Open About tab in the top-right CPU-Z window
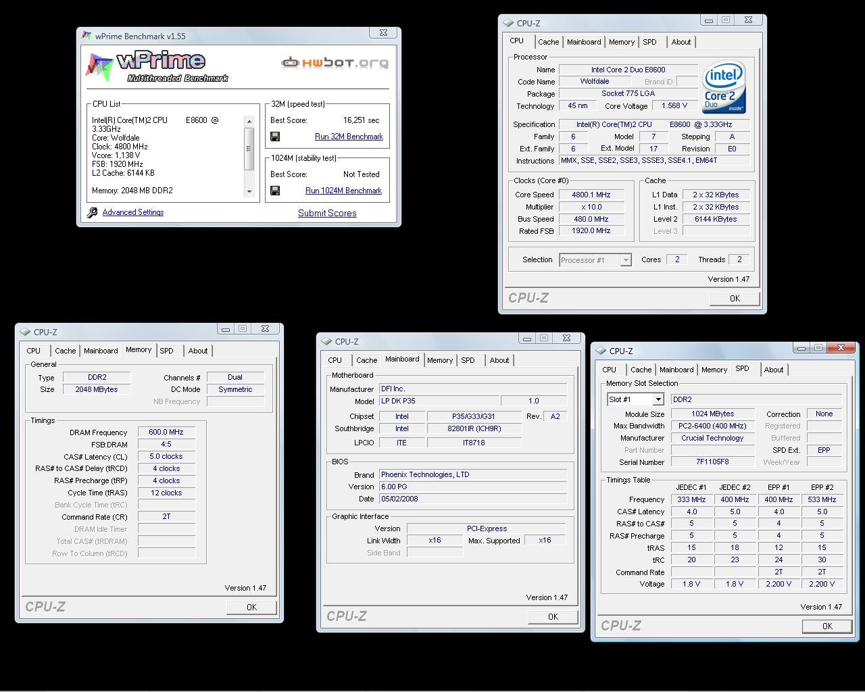Image resolution: width=865 pixels, height=692 pixels. [681, 42]
